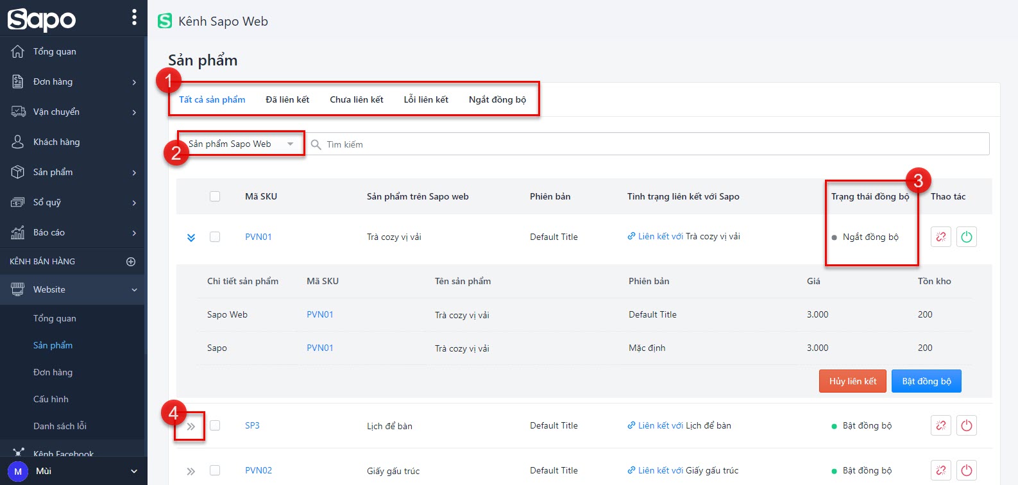The image size is (1018, 485).
Task: Expand Vận chuyển sidebar chevron
Action: [x=134, y=112]
